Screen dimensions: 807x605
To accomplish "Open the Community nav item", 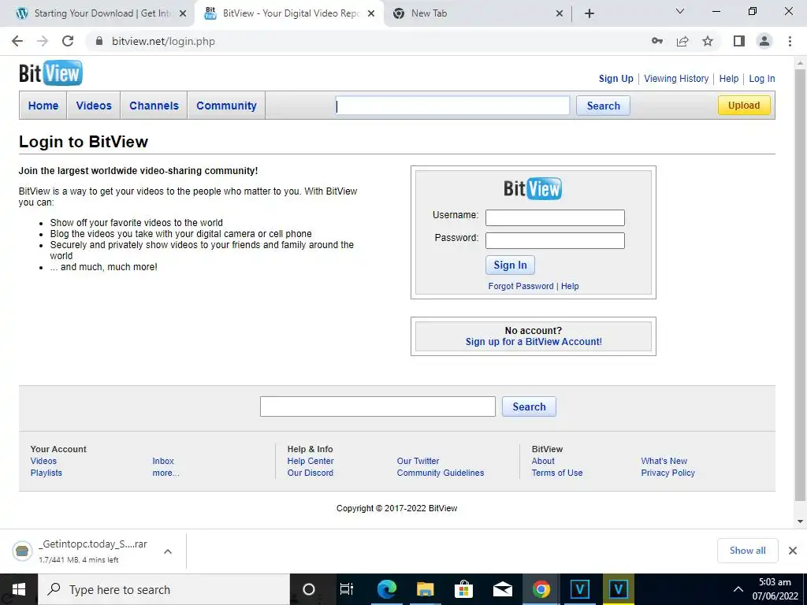I will coord(226,106).
